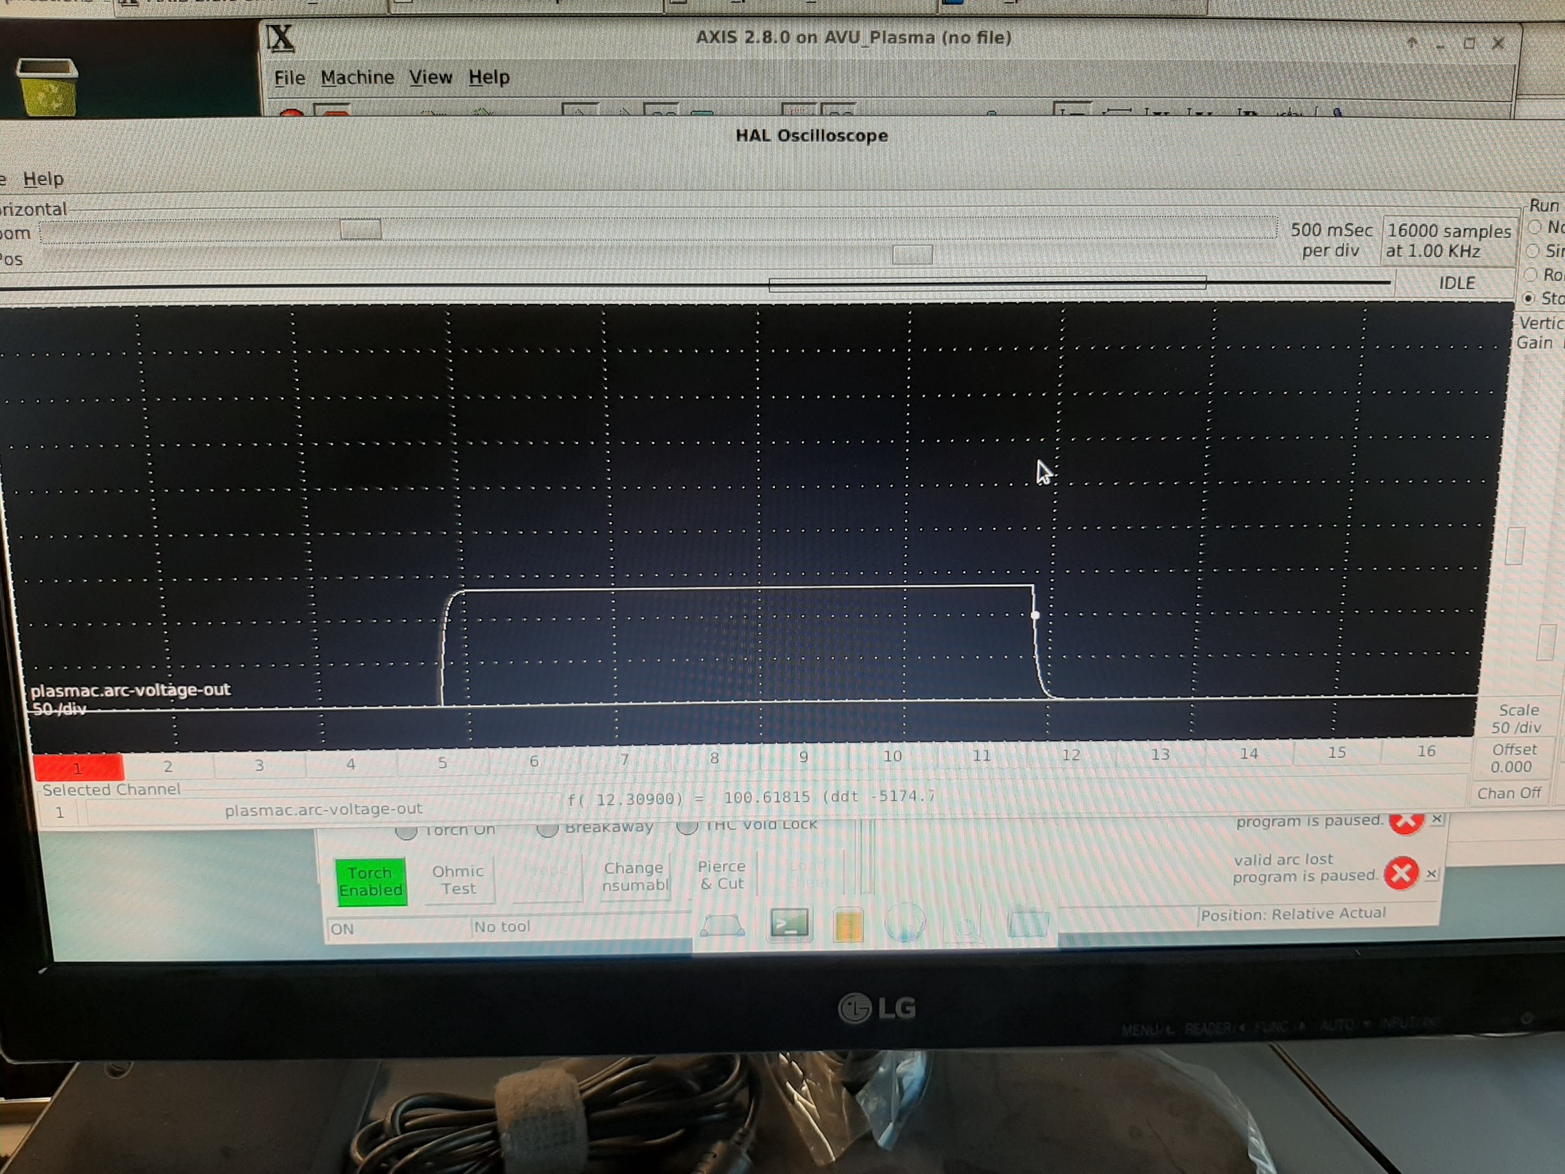This screenshot has height=1174, width=1565.
Task: Select oscilloscope channel 12
Action: pos(1070,755)
